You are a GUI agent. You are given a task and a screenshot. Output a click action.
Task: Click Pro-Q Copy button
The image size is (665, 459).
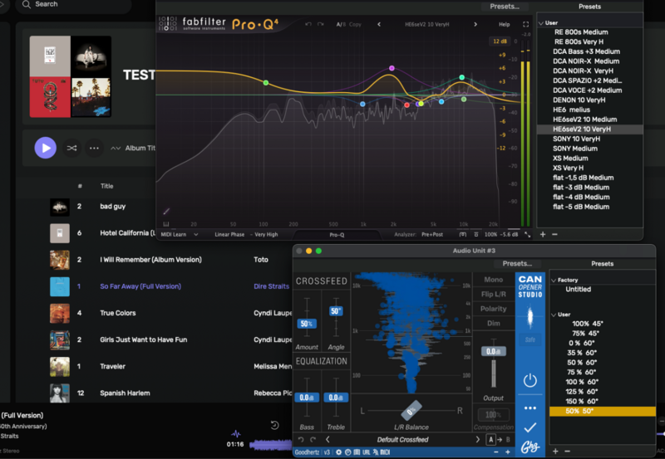355,25
